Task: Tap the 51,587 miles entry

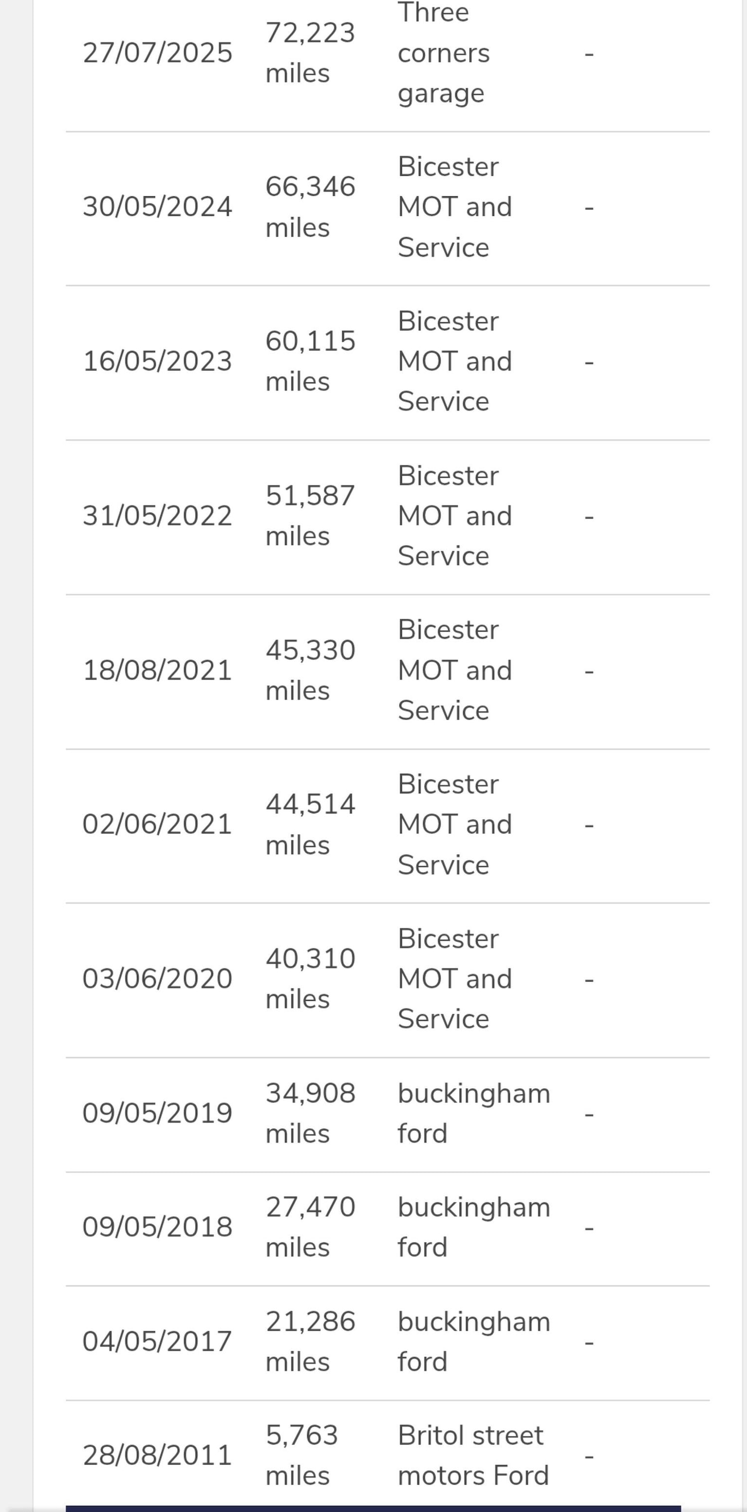Action: (x=310, y=516)
